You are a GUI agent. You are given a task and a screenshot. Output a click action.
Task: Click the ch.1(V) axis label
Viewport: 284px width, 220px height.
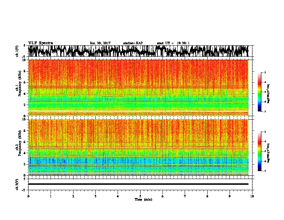click(x=17, y=51)
